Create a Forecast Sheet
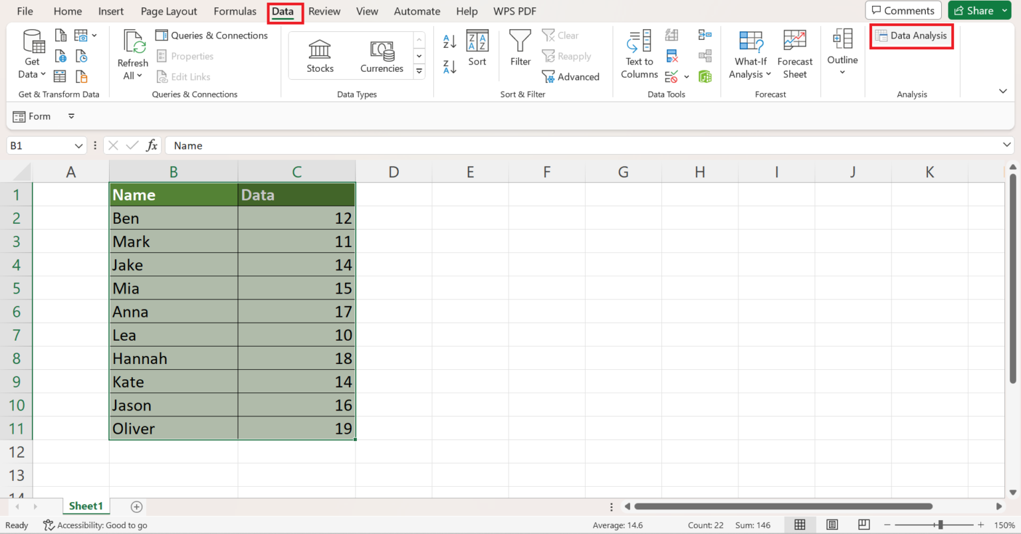1021x534 pixels. pos(795,54)
